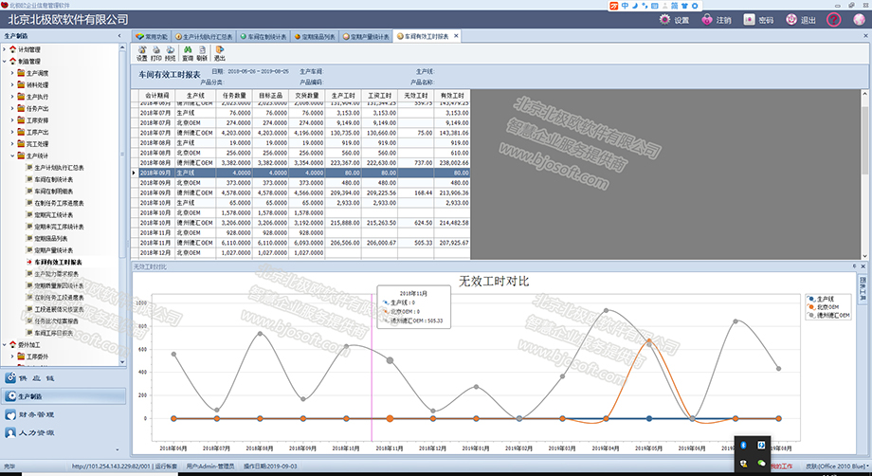Viewport: 872px width, 476px height.
Task: Click the 注销 lock icon
Action: click(x=706, y=19)
